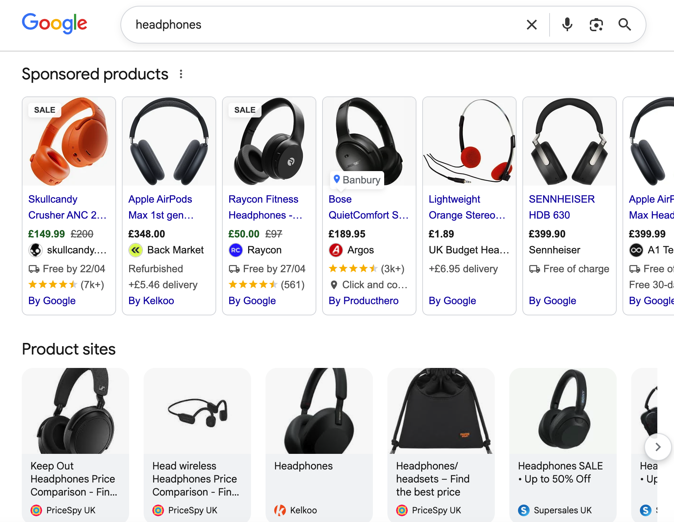Submit search with the magnifier icon
The width and height of the screenshot is (674, 522).
point(624,25)
